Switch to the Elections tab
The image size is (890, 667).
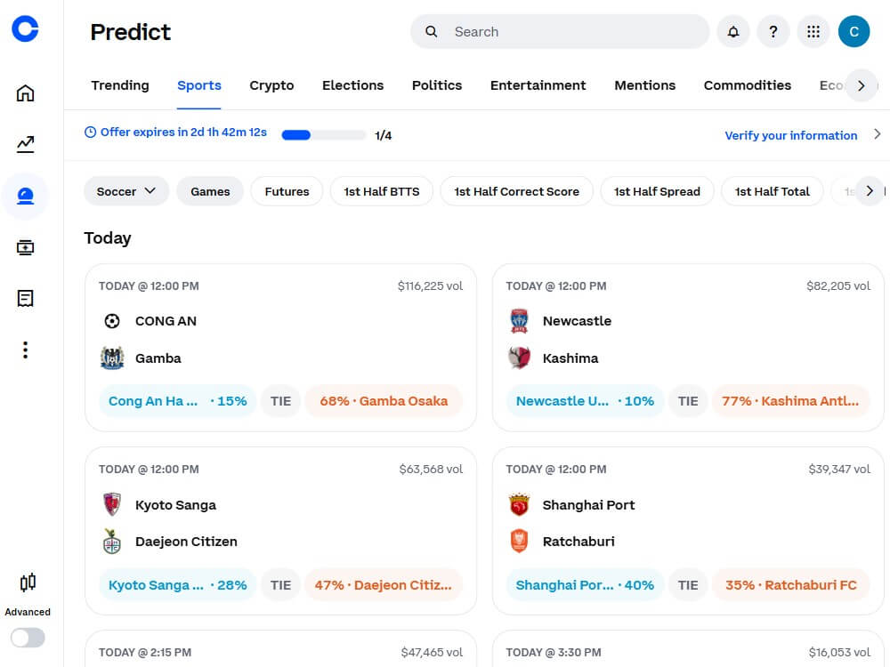pos(352,85)
